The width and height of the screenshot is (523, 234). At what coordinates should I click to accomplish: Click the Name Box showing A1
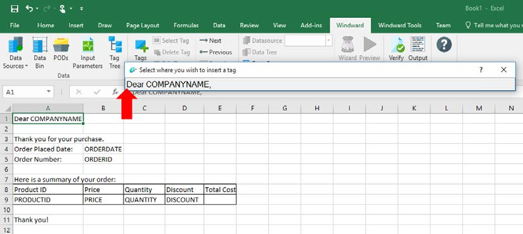point(24,92)
